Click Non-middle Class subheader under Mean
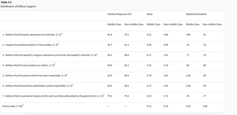 click(x=173, y=24)
